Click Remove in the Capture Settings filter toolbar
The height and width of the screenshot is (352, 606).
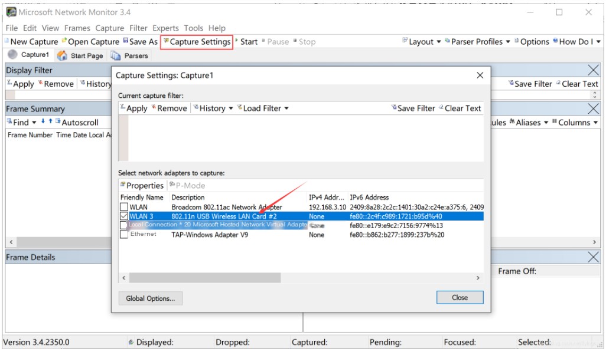pos(170,108)
